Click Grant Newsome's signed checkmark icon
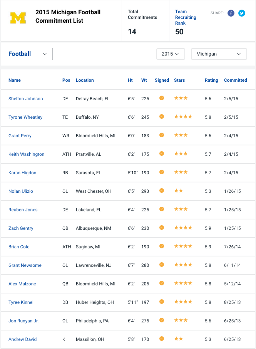 coord(162,265)
